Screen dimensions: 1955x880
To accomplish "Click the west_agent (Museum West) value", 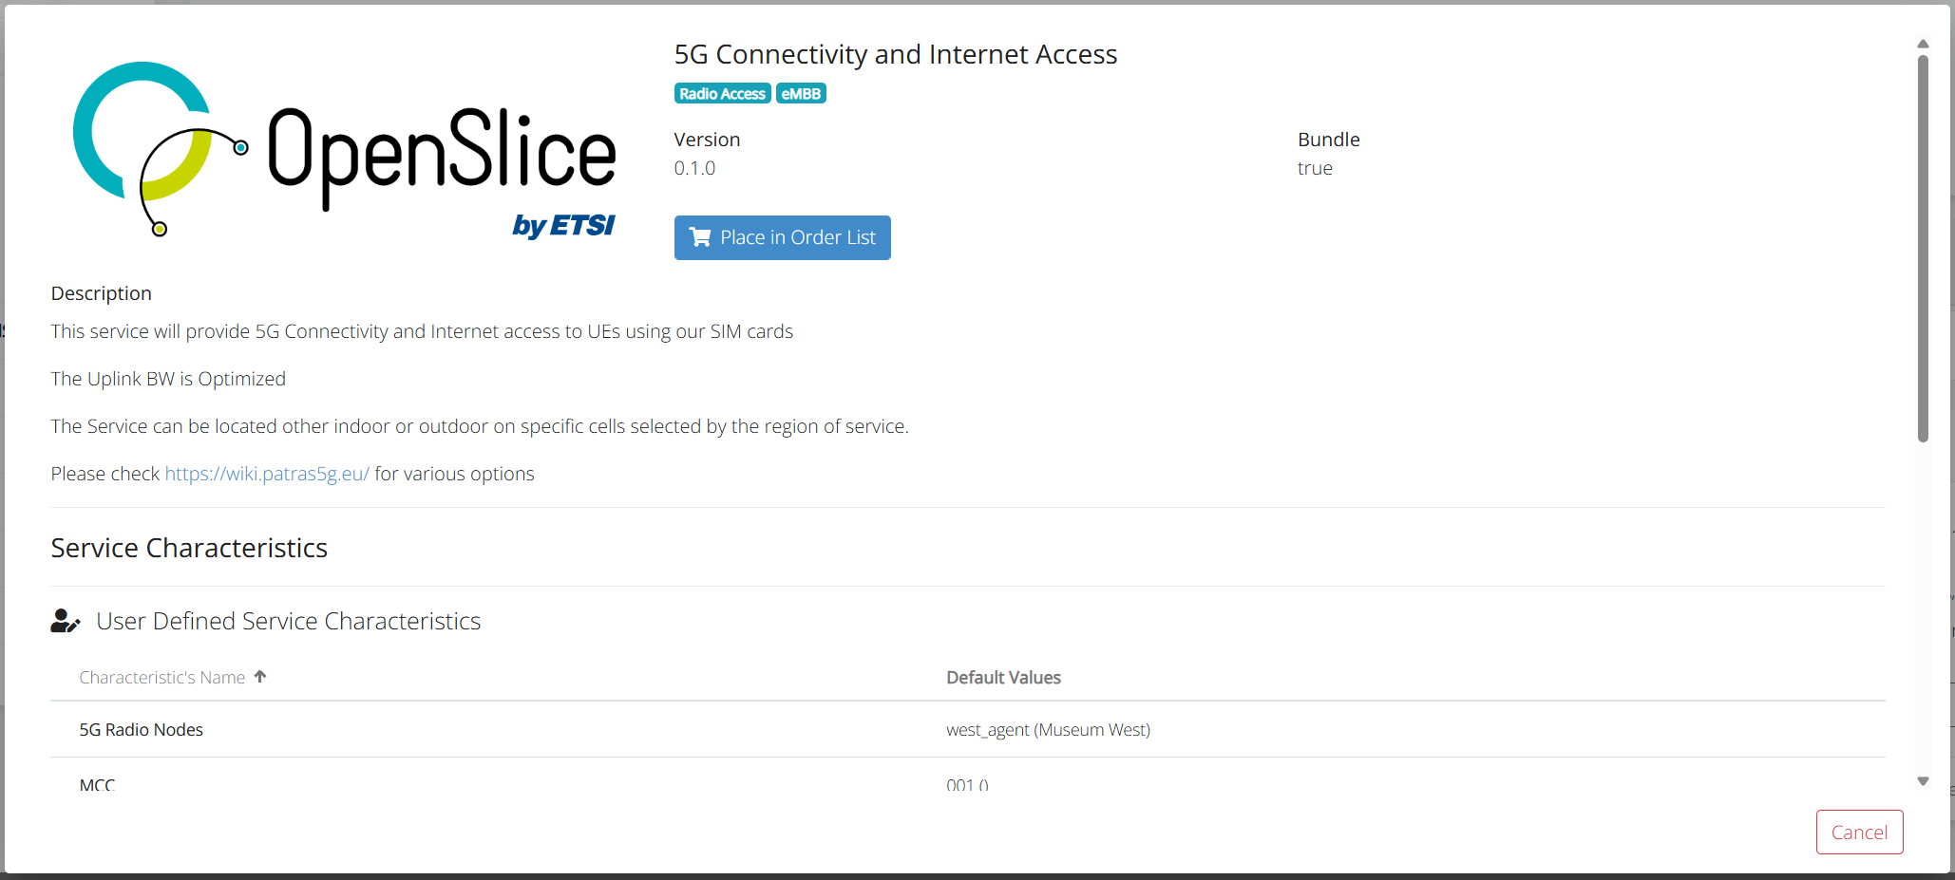I will click(1048, 730).
